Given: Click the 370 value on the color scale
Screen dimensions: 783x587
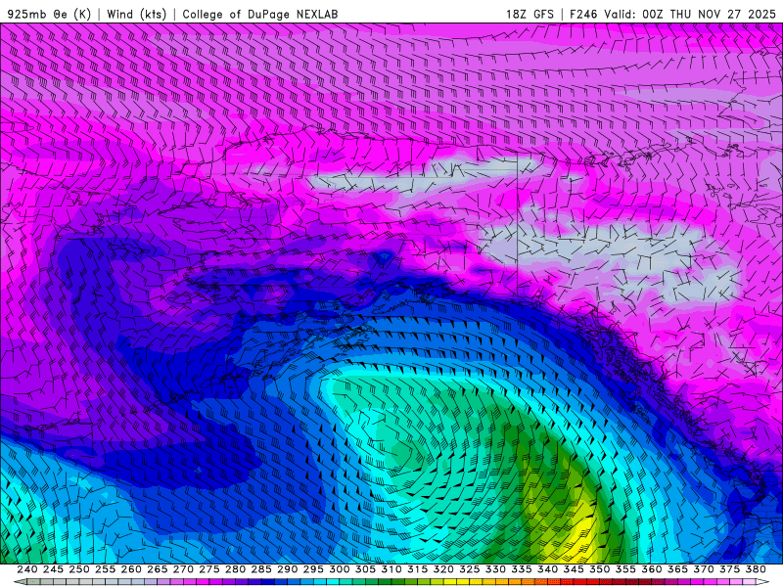Looking at the screenshot, I should tap(704, 569).
